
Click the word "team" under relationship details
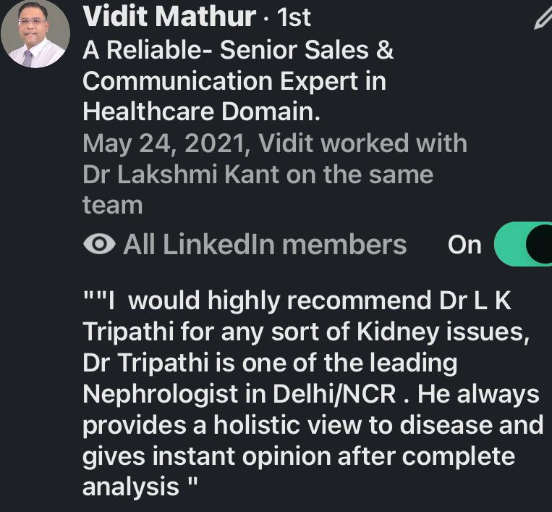[112, 205]
